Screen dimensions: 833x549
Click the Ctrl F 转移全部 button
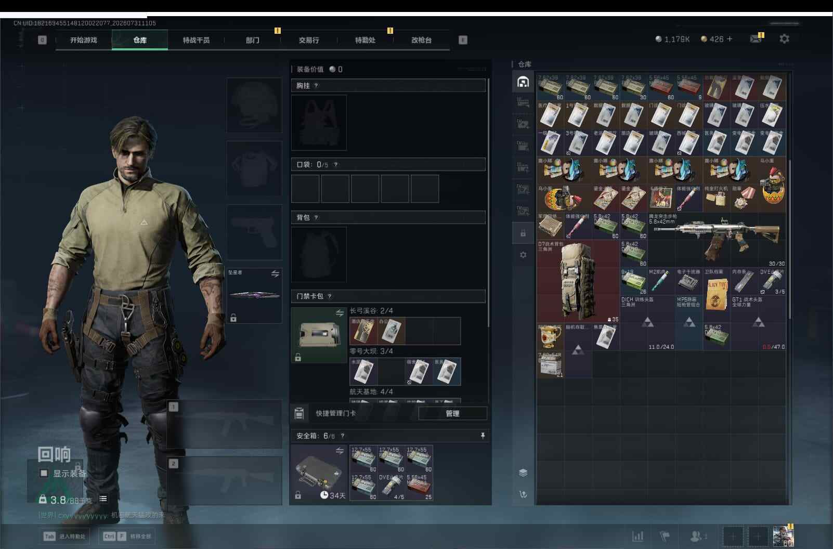(x=127, y=536)
